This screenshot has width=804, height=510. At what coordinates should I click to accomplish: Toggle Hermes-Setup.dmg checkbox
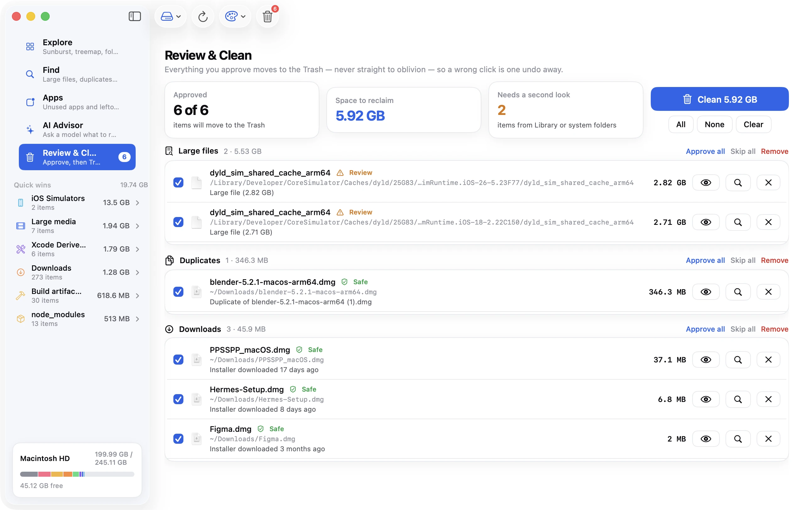tap(178, 399)
